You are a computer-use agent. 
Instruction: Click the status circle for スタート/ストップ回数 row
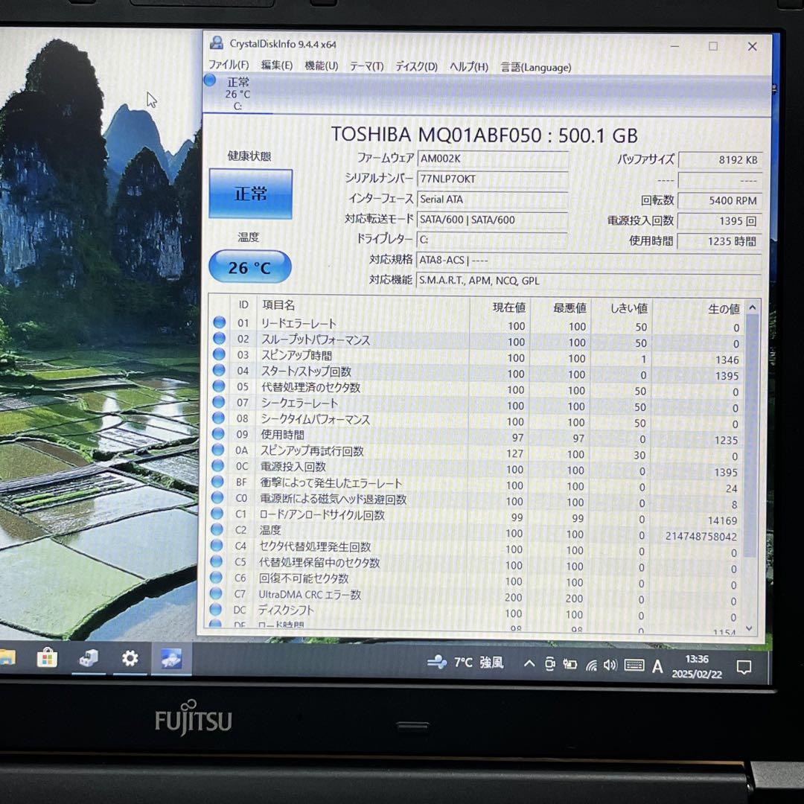click(x=219, y=370)
